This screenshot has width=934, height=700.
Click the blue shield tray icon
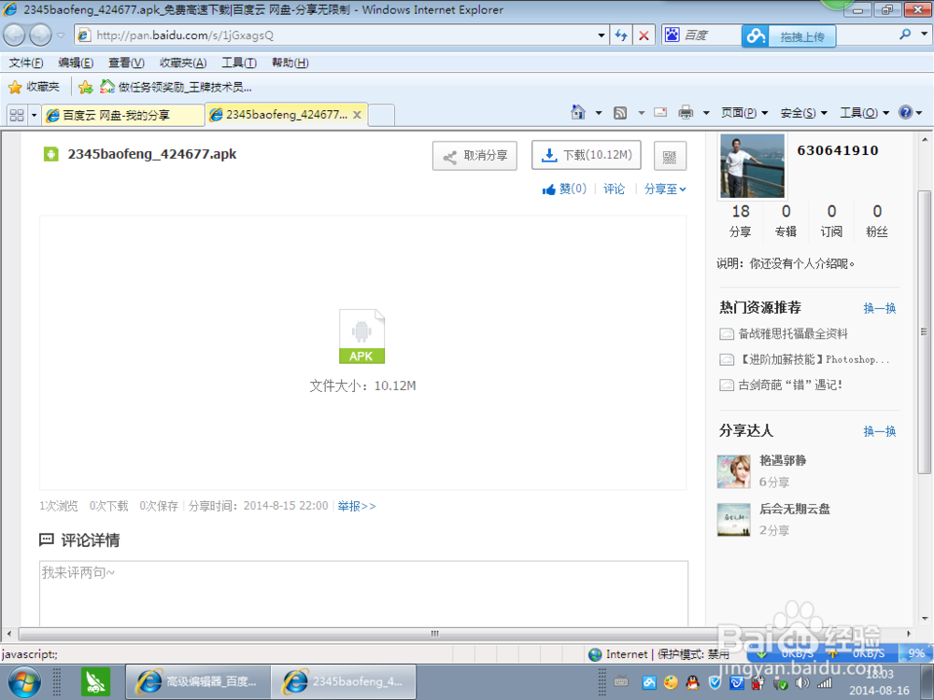[x=715, y=683]
